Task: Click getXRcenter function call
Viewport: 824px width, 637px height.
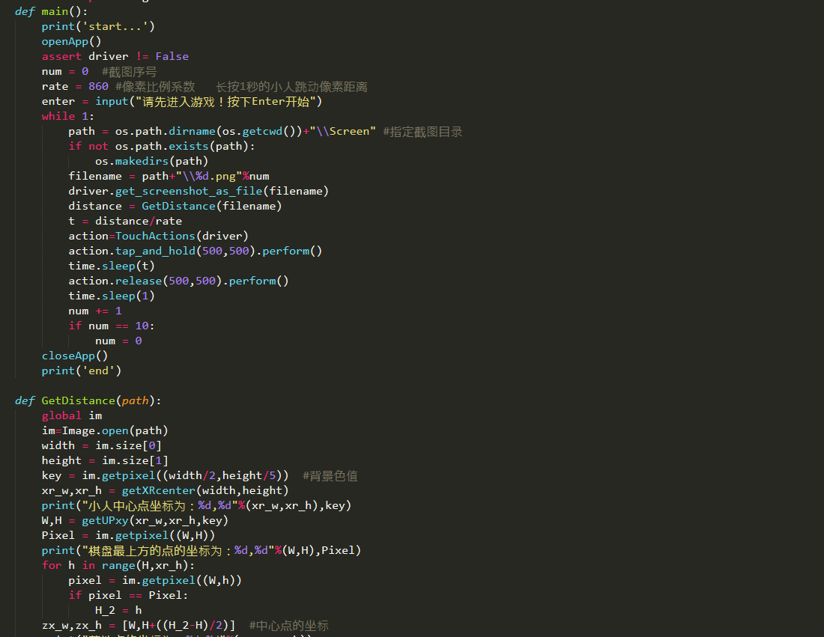Action: [158, 490]
